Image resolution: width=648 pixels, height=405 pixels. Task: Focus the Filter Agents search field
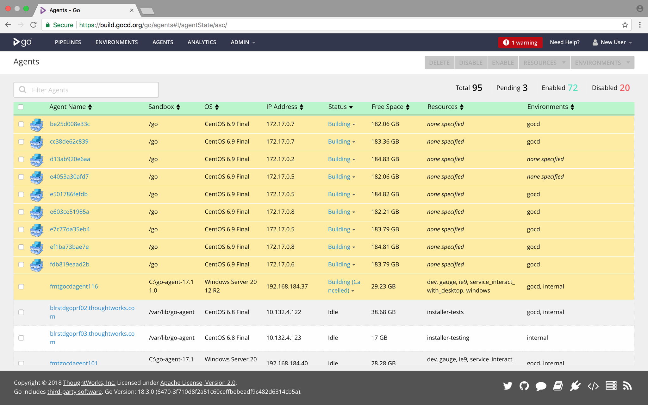pos(86,90)
